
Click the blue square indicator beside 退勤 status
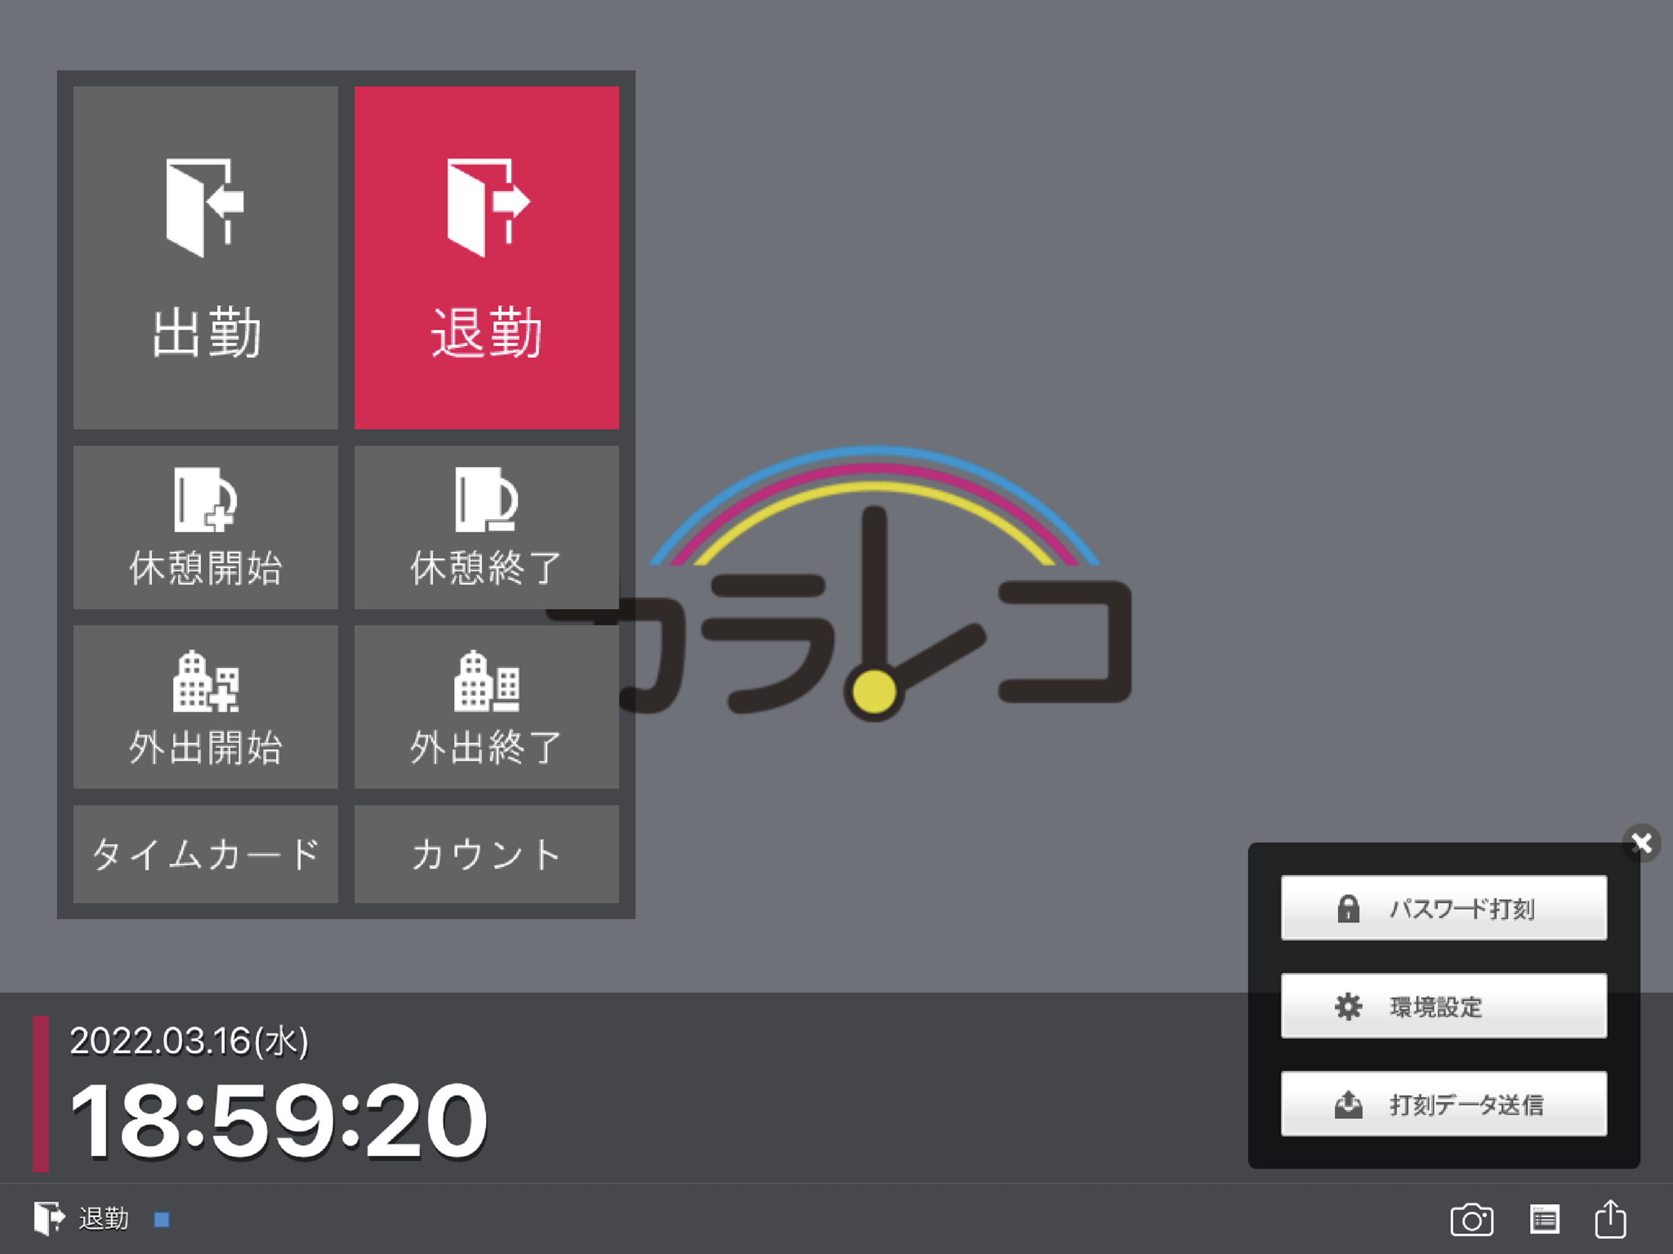pyautogui.click(x=162, y=1219)
